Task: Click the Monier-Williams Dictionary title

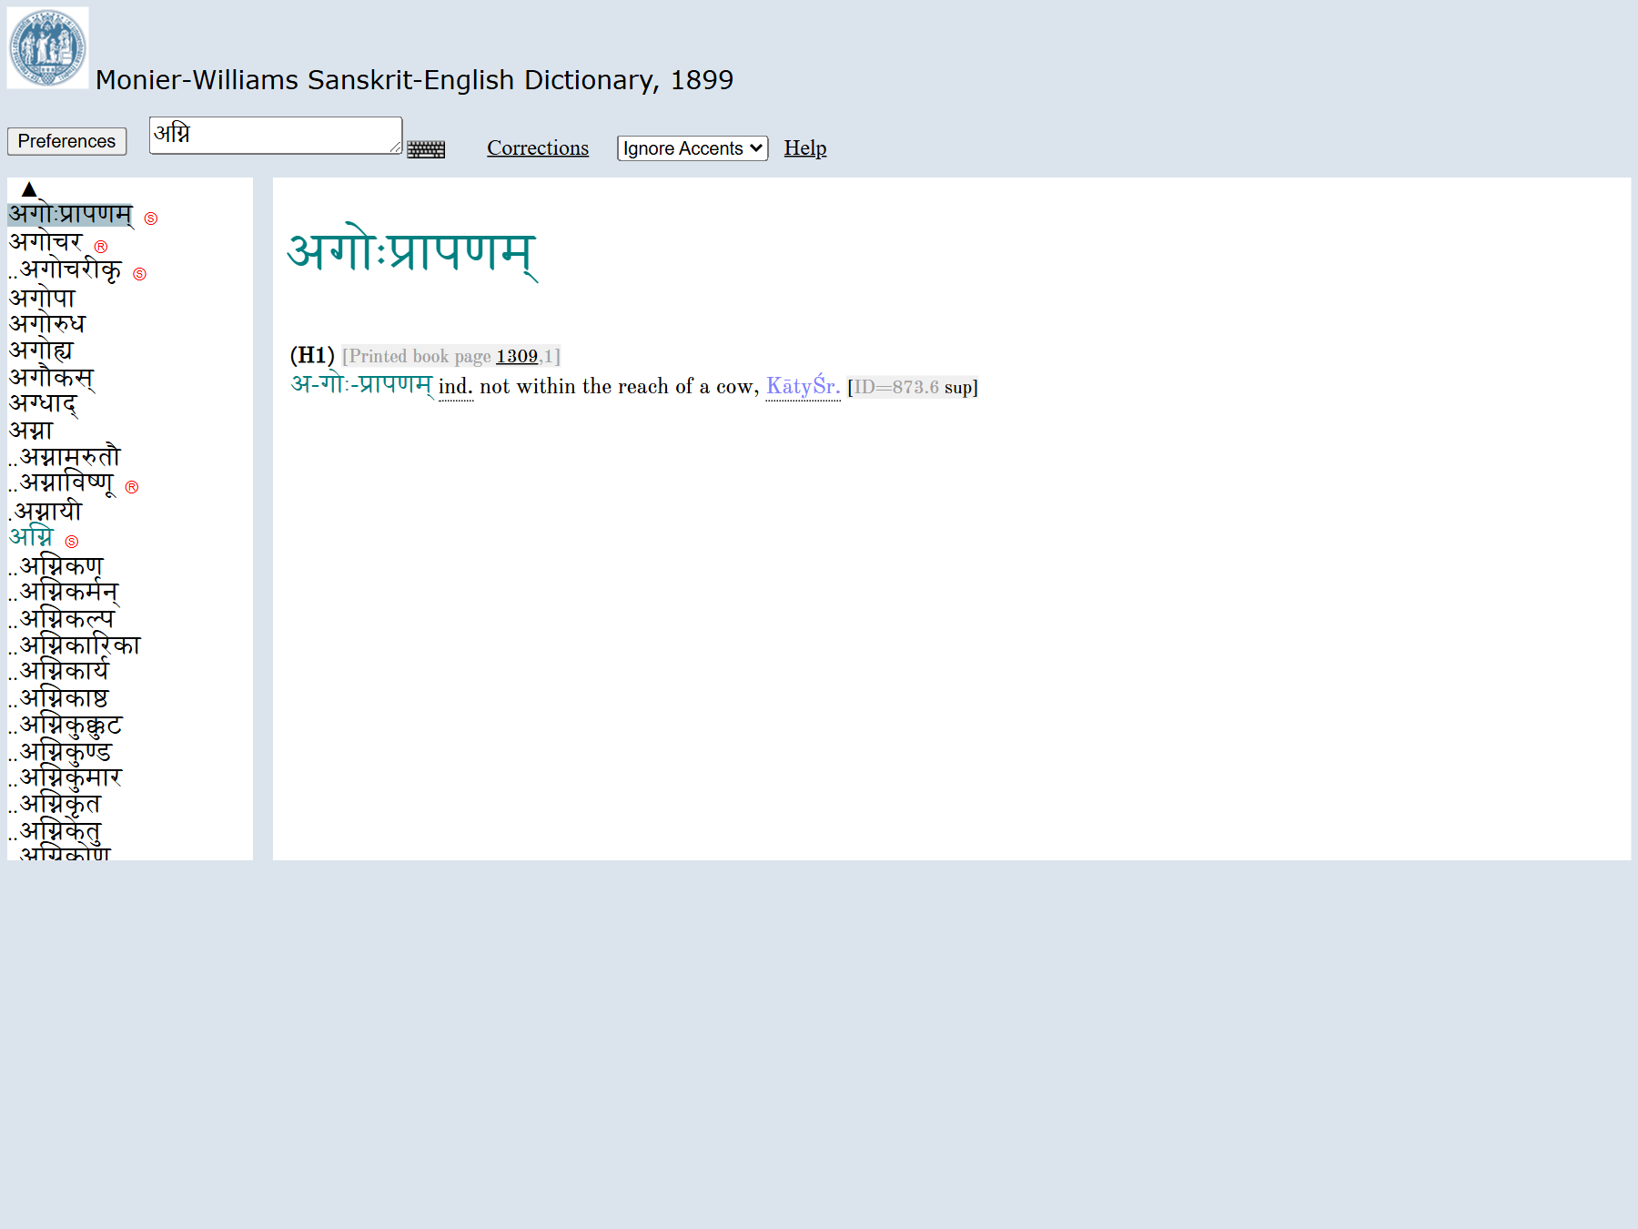Action: coord(414,80)
